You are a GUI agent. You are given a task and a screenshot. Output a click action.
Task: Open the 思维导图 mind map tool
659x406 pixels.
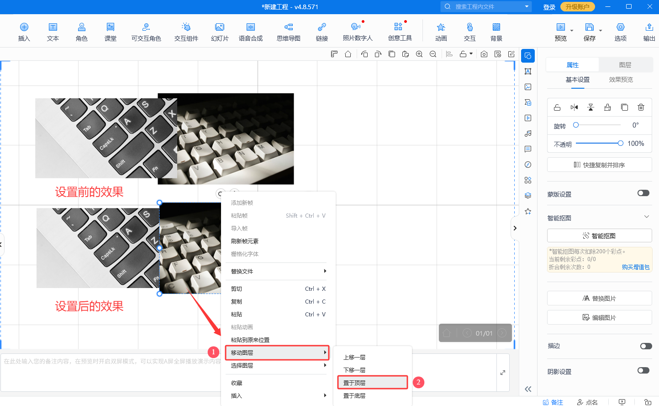(x=288, y=32)
